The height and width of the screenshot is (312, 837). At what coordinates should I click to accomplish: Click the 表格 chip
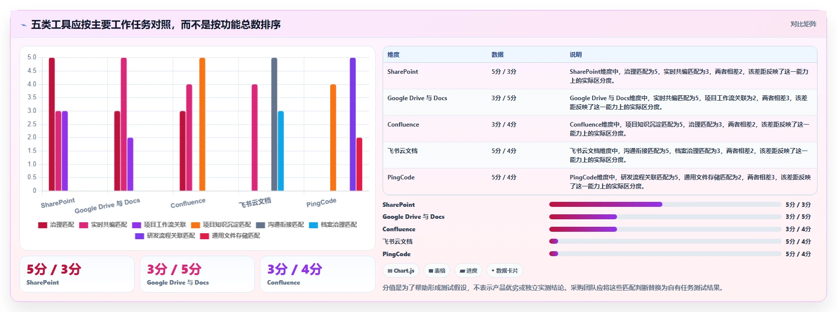[x=437, y=271]
